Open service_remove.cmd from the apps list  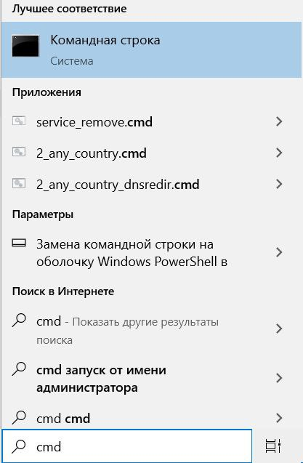pos(94,122)
